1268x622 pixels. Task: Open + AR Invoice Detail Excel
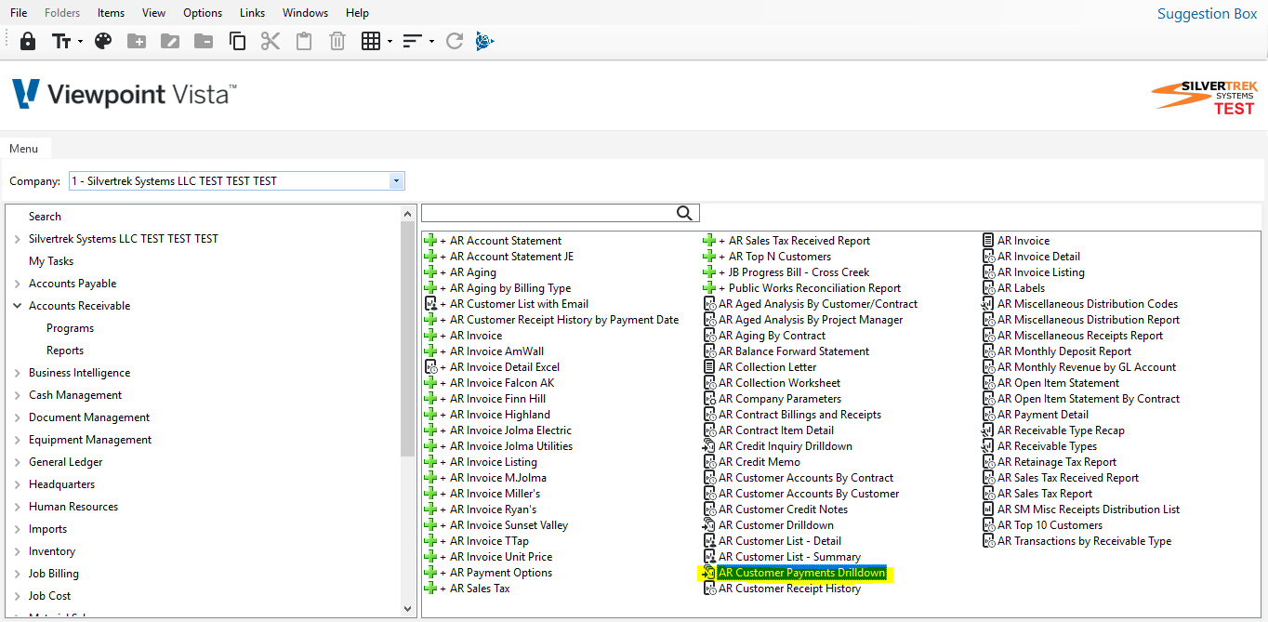499,367
